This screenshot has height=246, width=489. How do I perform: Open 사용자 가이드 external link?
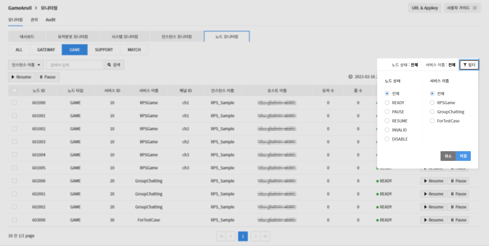tap(462, 8)
